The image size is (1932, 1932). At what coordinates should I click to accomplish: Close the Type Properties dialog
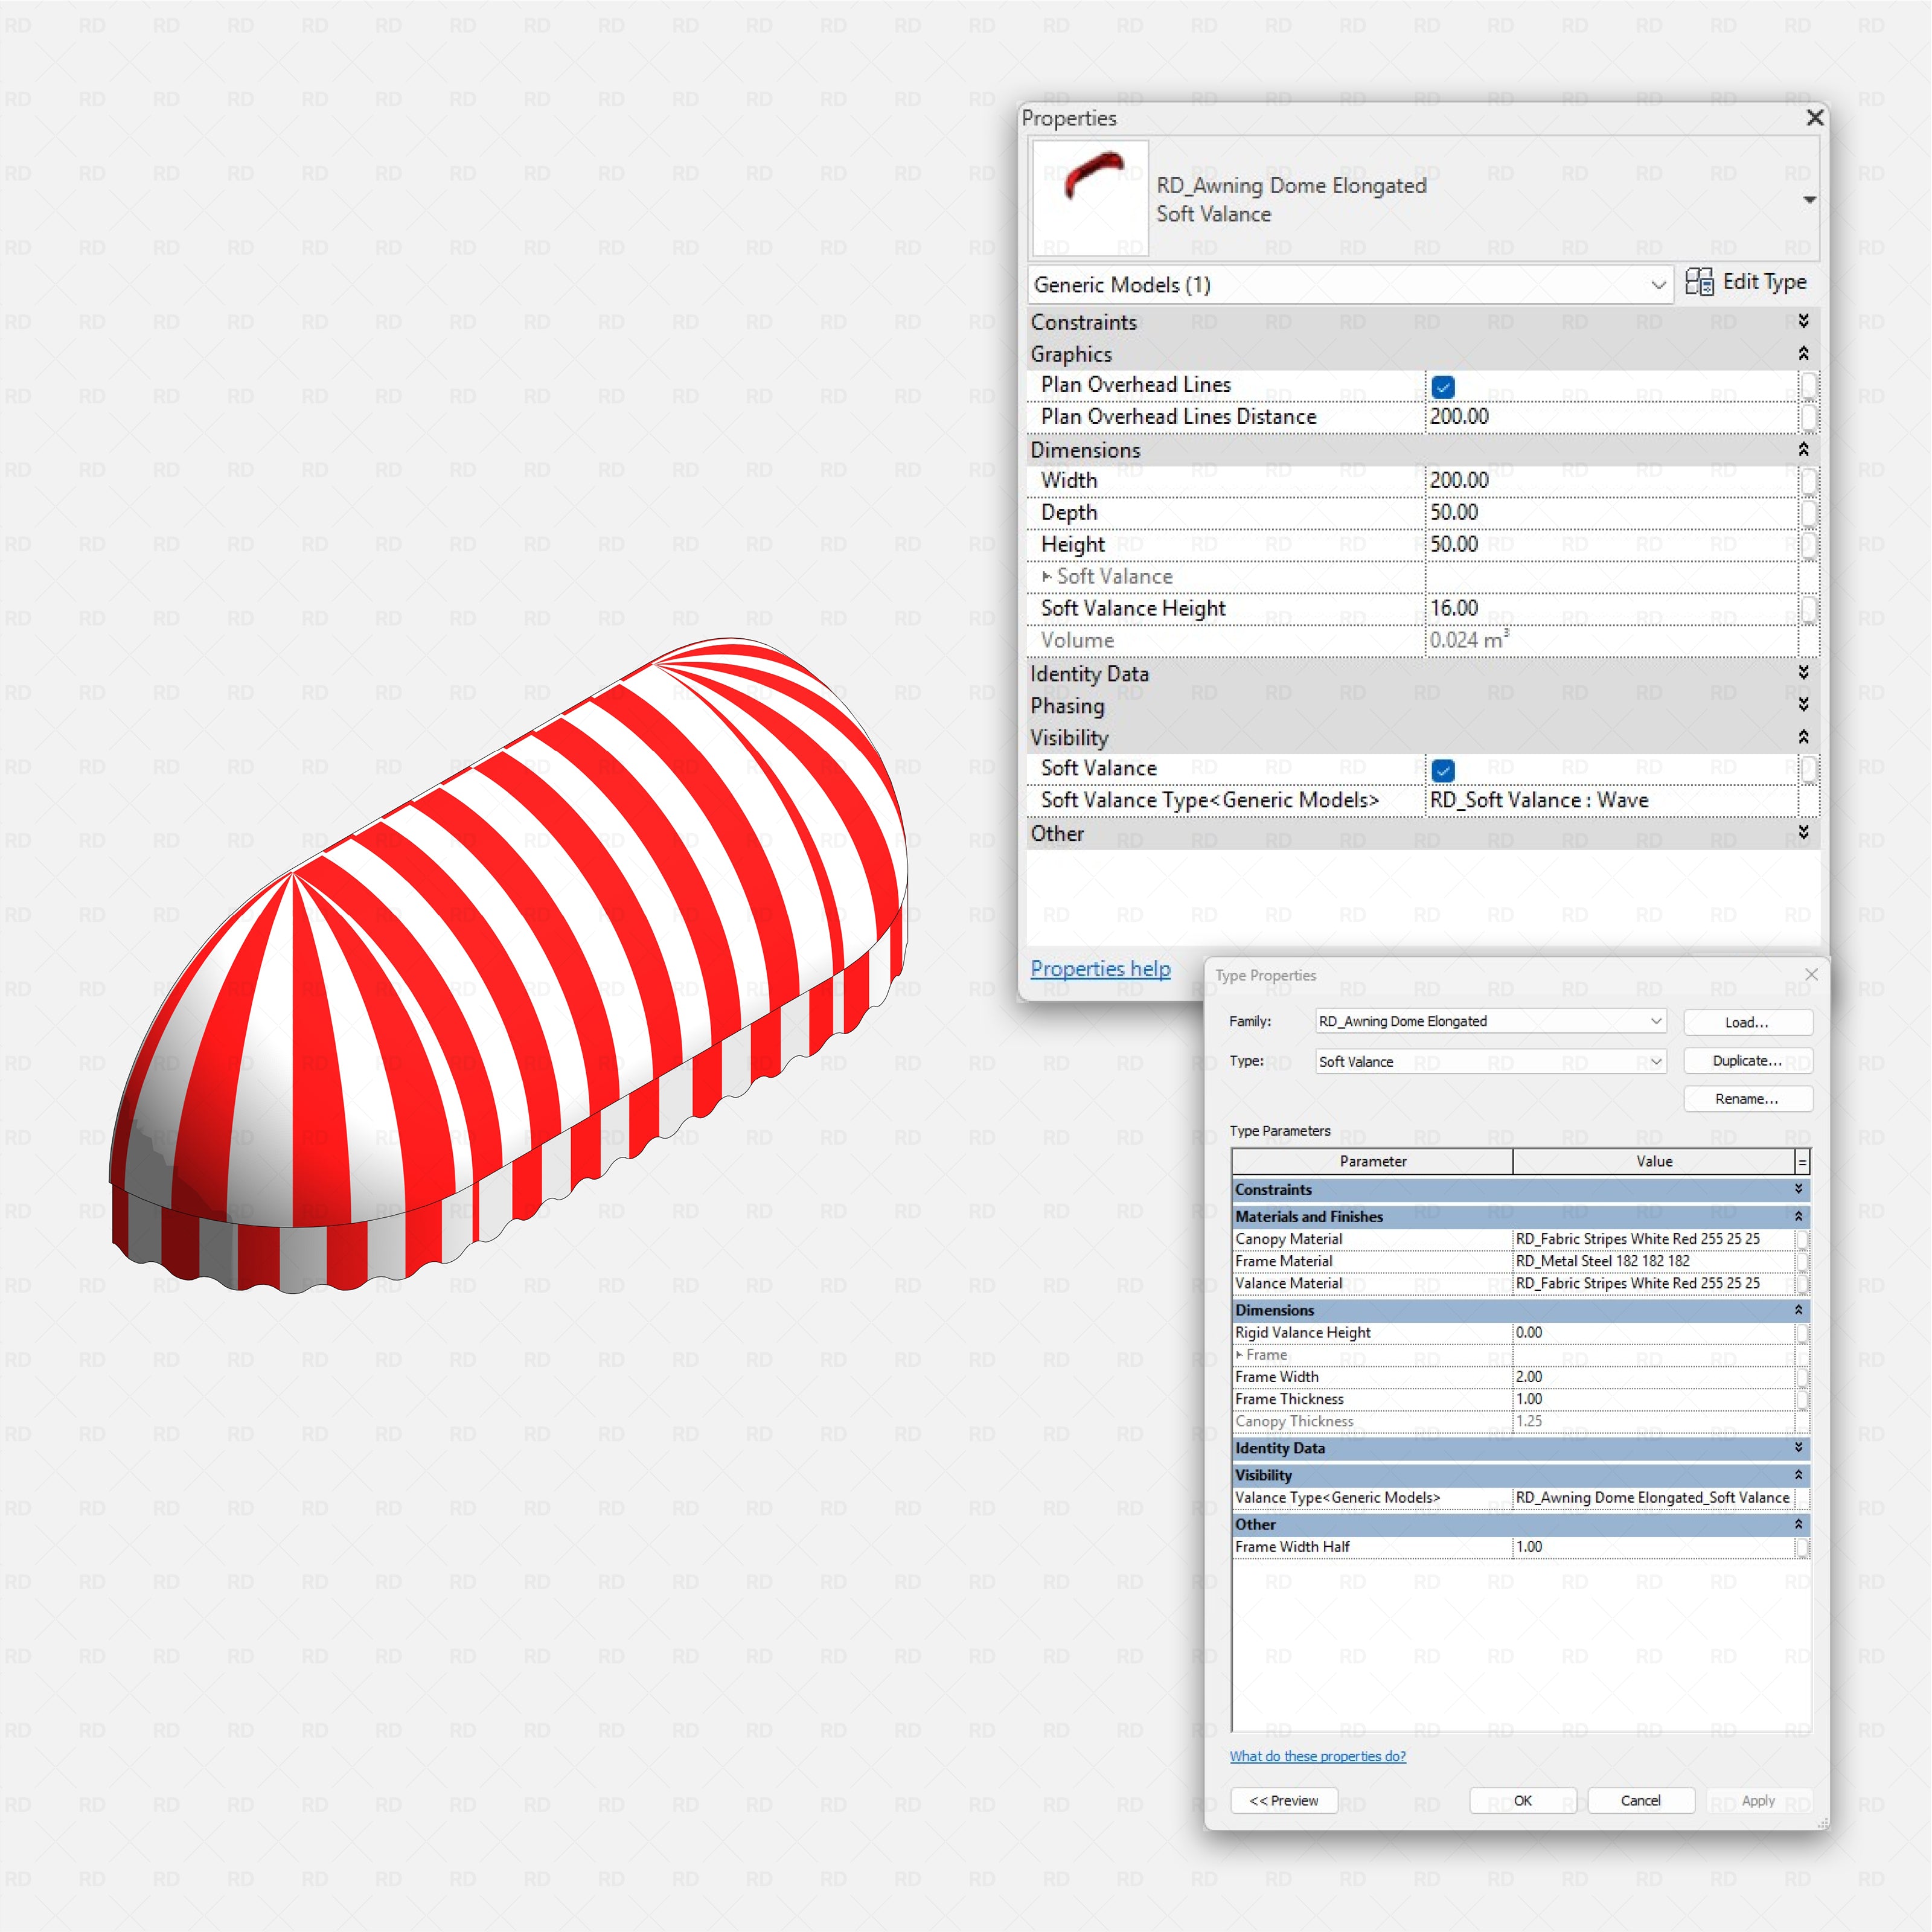[x=1811, y=974]
